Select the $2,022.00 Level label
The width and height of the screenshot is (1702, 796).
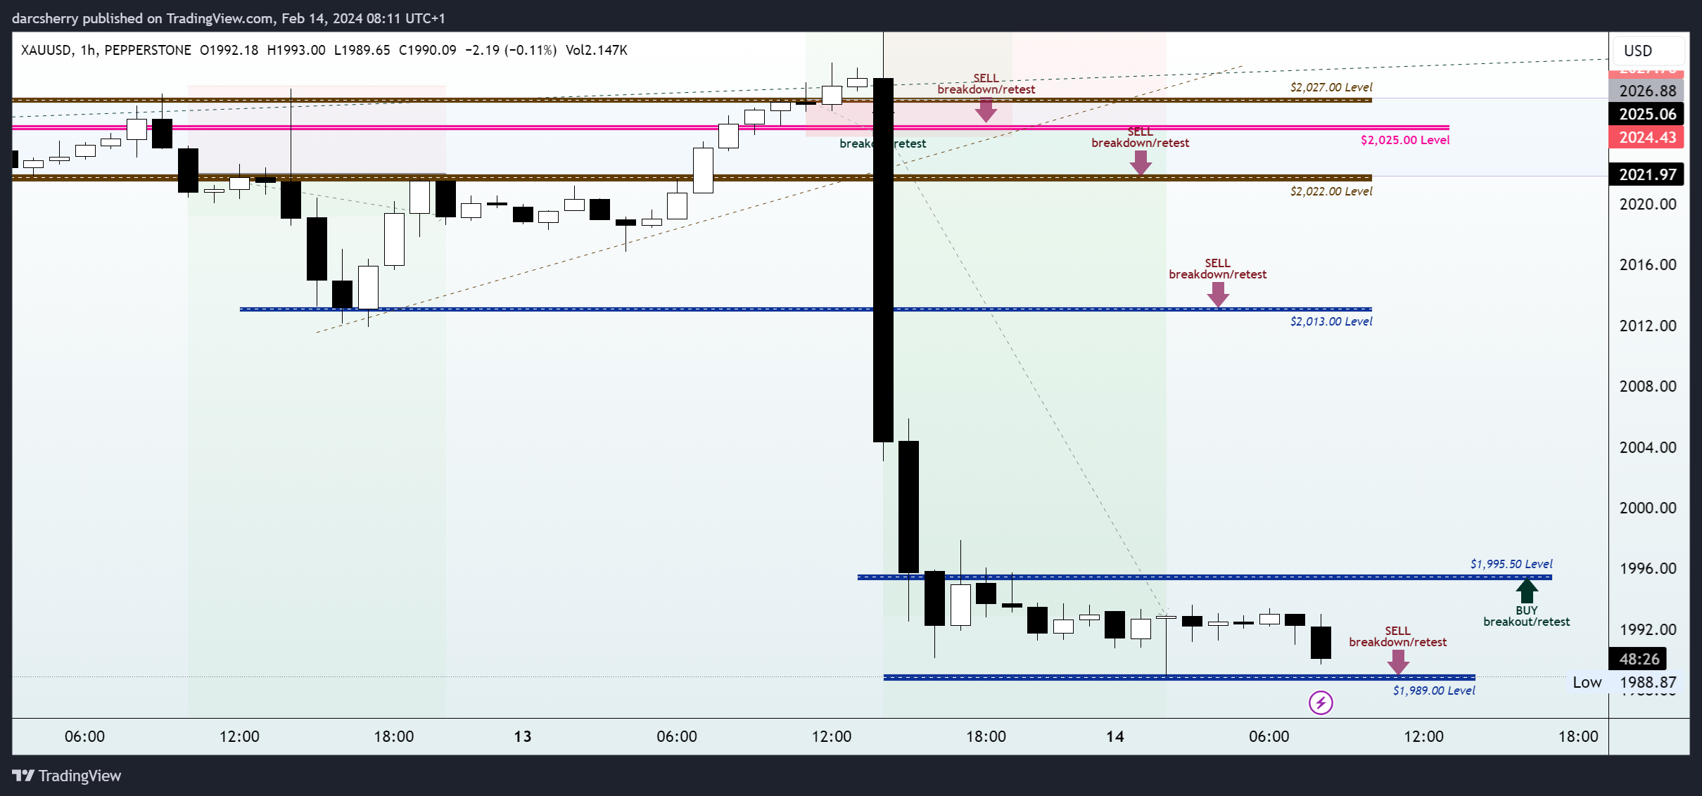(1331, 191)
